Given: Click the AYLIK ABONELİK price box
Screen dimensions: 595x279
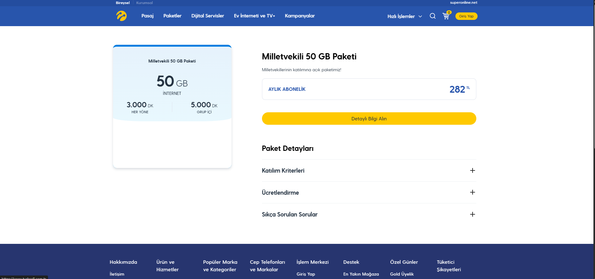Looking at the screenshot, I should point(369,89).
